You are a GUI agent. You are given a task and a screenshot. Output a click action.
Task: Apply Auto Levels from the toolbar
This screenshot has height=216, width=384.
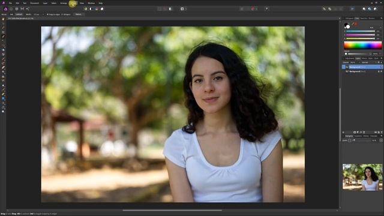pyautogui.click(x=85, y=9)
